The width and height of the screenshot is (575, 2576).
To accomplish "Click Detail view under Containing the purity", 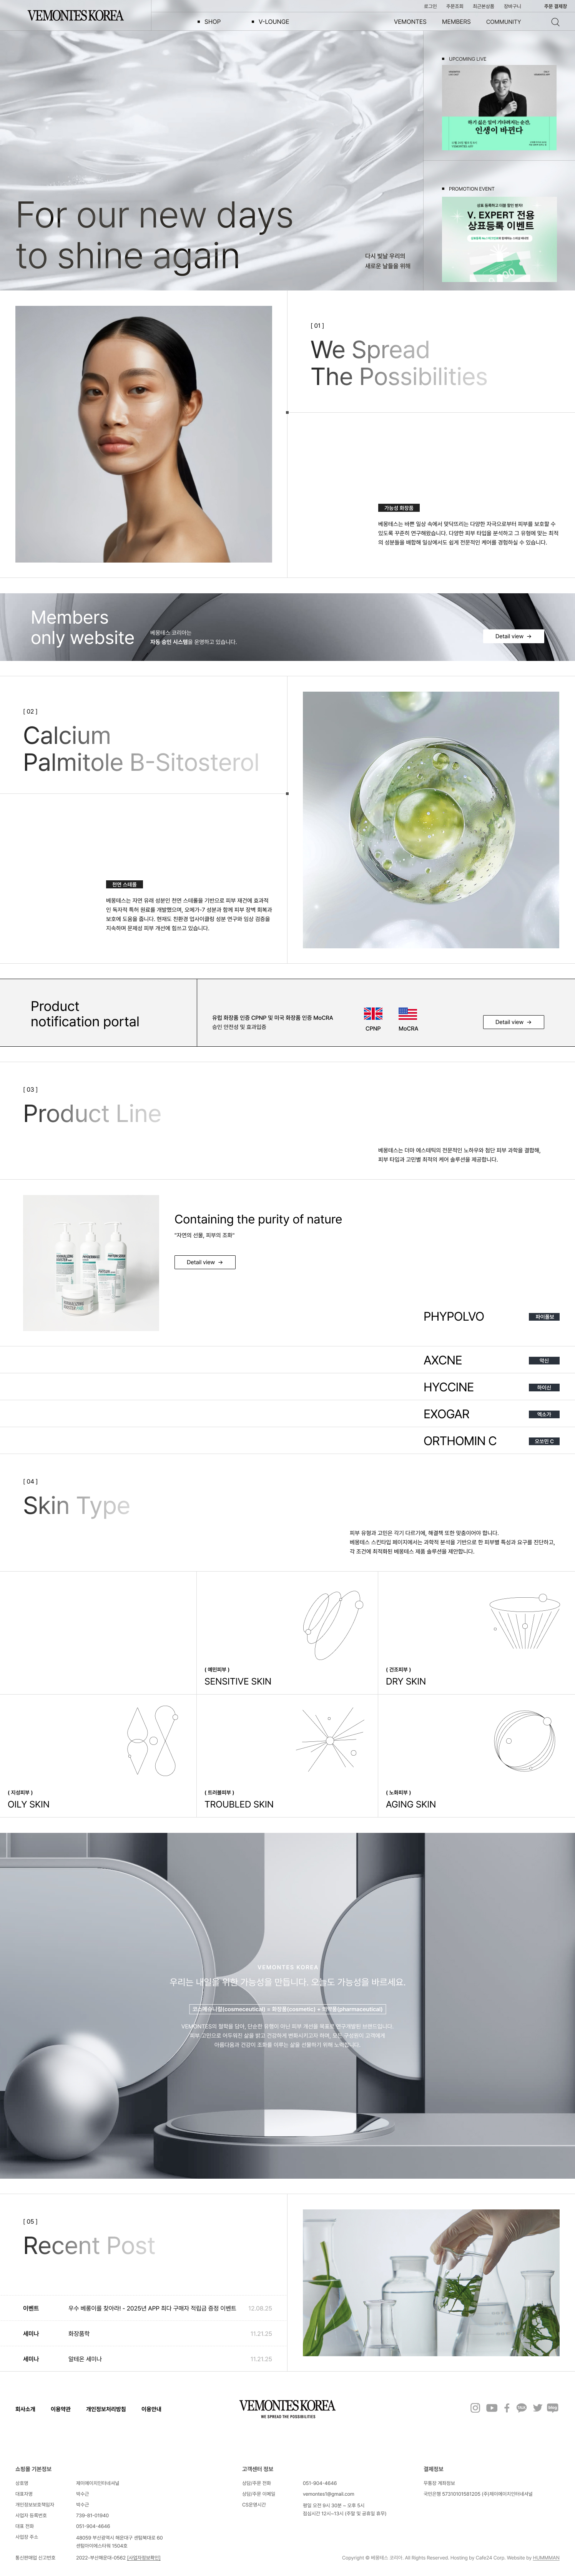I will coord(205,1262).
